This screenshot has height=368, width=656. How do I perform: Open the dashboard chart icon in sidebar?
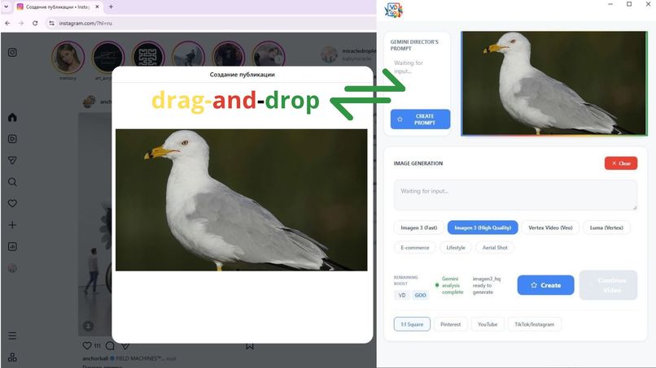pyautogui.click(x=12, y=246)
